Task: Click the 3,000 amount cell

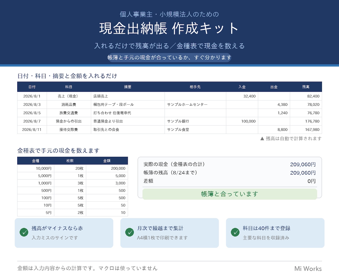Action: (107, 183)
